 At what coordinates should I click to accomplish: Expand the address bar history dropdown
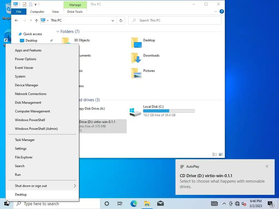(113, 20)
